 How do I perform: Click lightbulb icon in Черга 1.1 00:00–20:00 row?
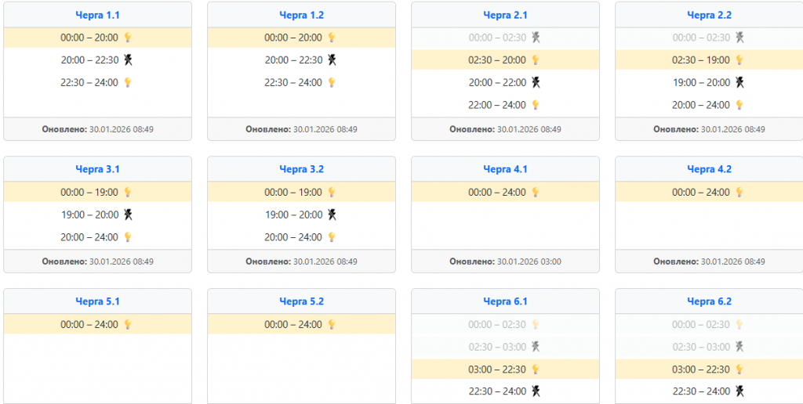tap(128, 38)
